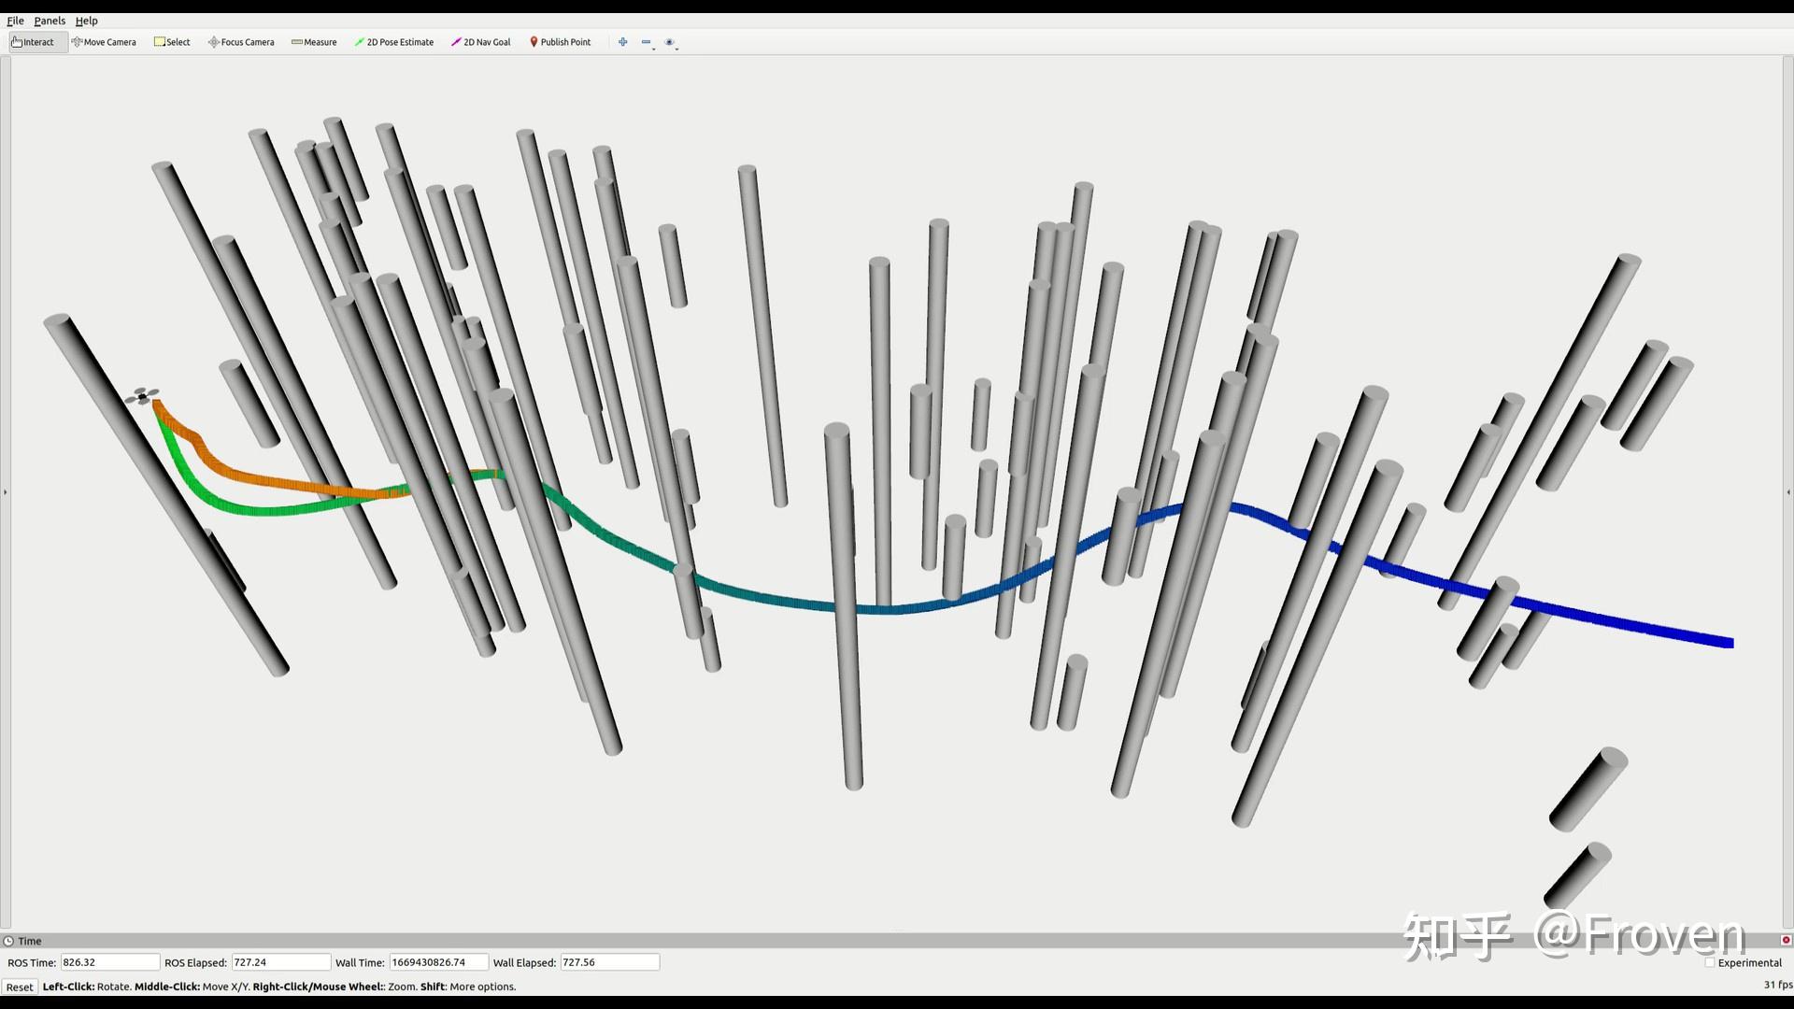Screen dimensions: 1794x1009
Task: Activate the Move Camera tool
Action: [104, 42]
